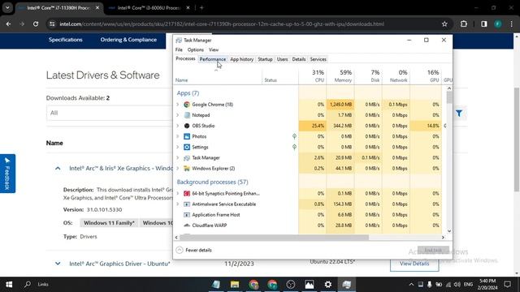Switch to the Services tab

pos(318,59)
